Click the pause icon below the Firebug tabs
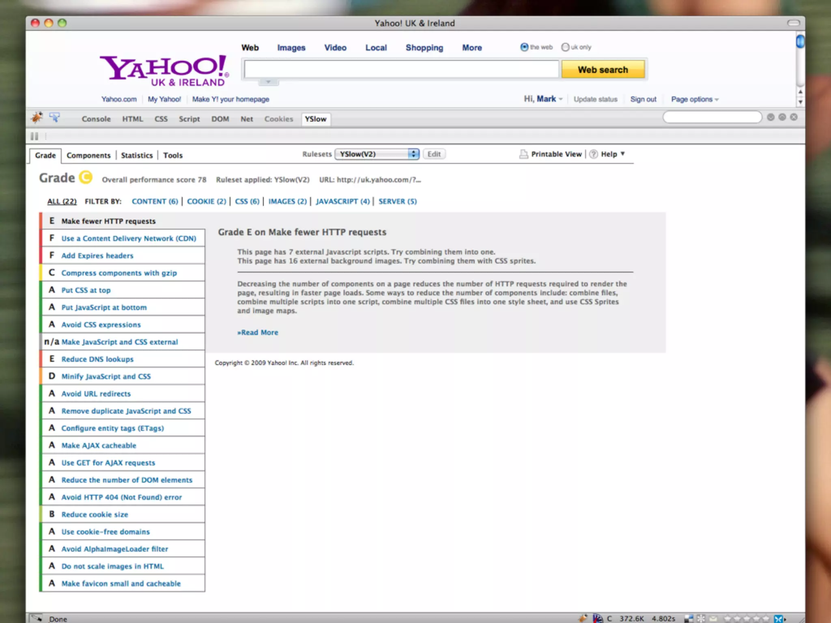831x623 pixels. 34,136
